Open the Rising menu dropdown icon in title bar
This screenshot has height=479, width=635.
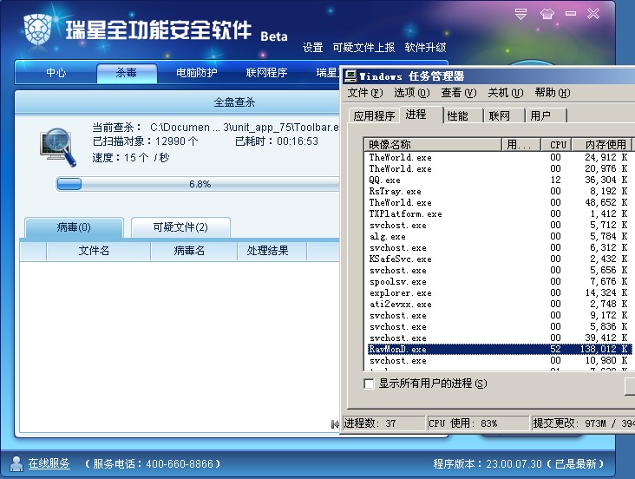(520, 14)
